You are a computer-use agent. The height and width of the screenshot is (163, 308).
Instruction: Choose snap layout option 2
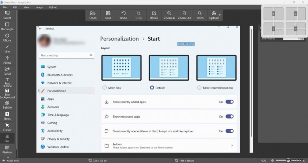296,14
